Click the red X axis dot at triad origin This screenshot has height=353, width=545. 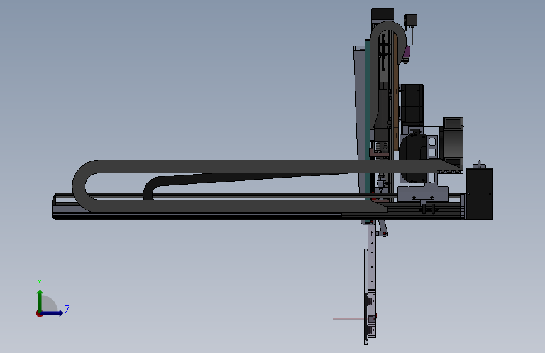(39, 313)
